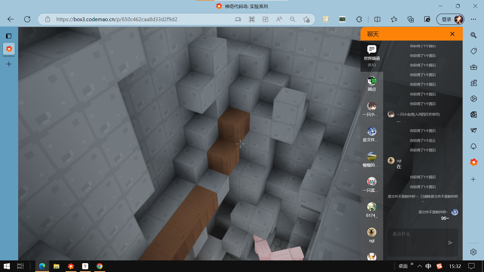Open Edge sidebar settings gear
The height and width of the screenshot is (272, 484).
473,252
